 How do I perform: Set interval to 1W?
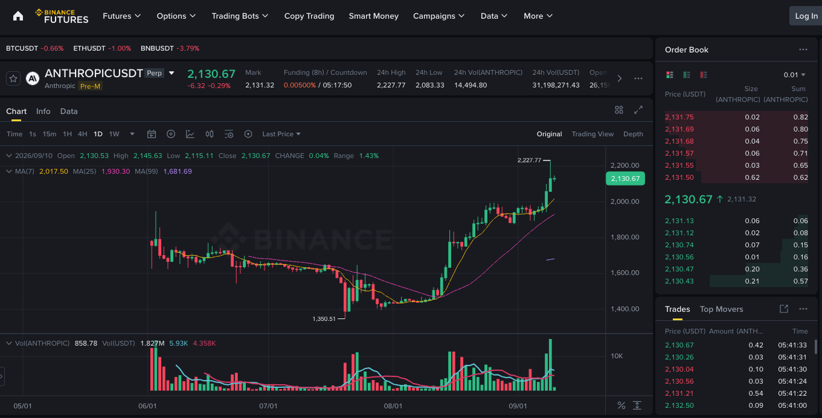pyautogui.click(x=114, y=134)
